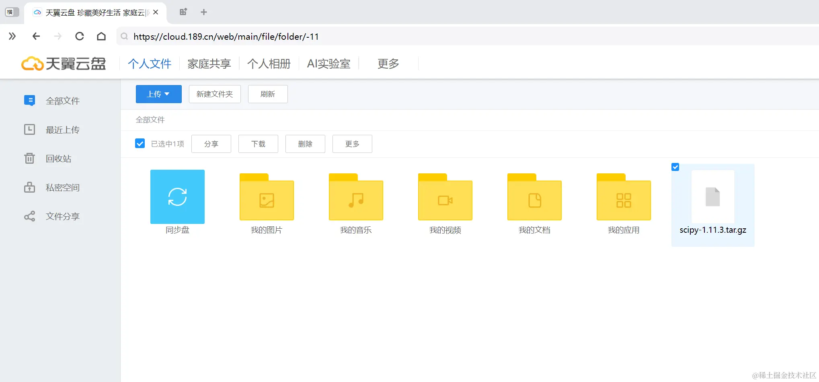The width and height of the screenshot is (819, 382).
Task: Switch to 家庭共享 tab
Action: pos(209,63)
